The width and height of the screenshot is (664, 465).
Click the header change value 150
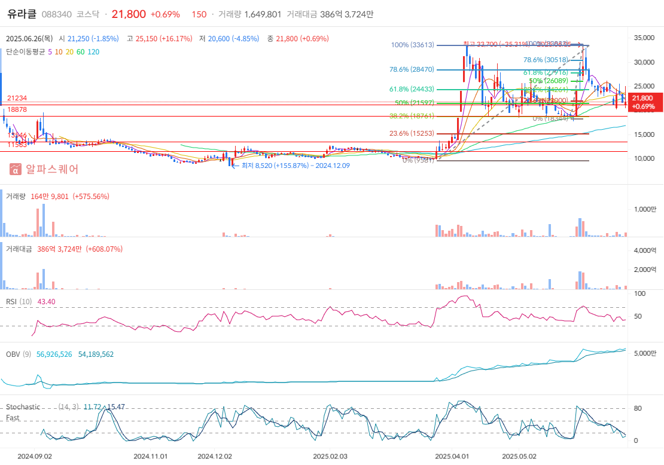[x=199, y=14]
